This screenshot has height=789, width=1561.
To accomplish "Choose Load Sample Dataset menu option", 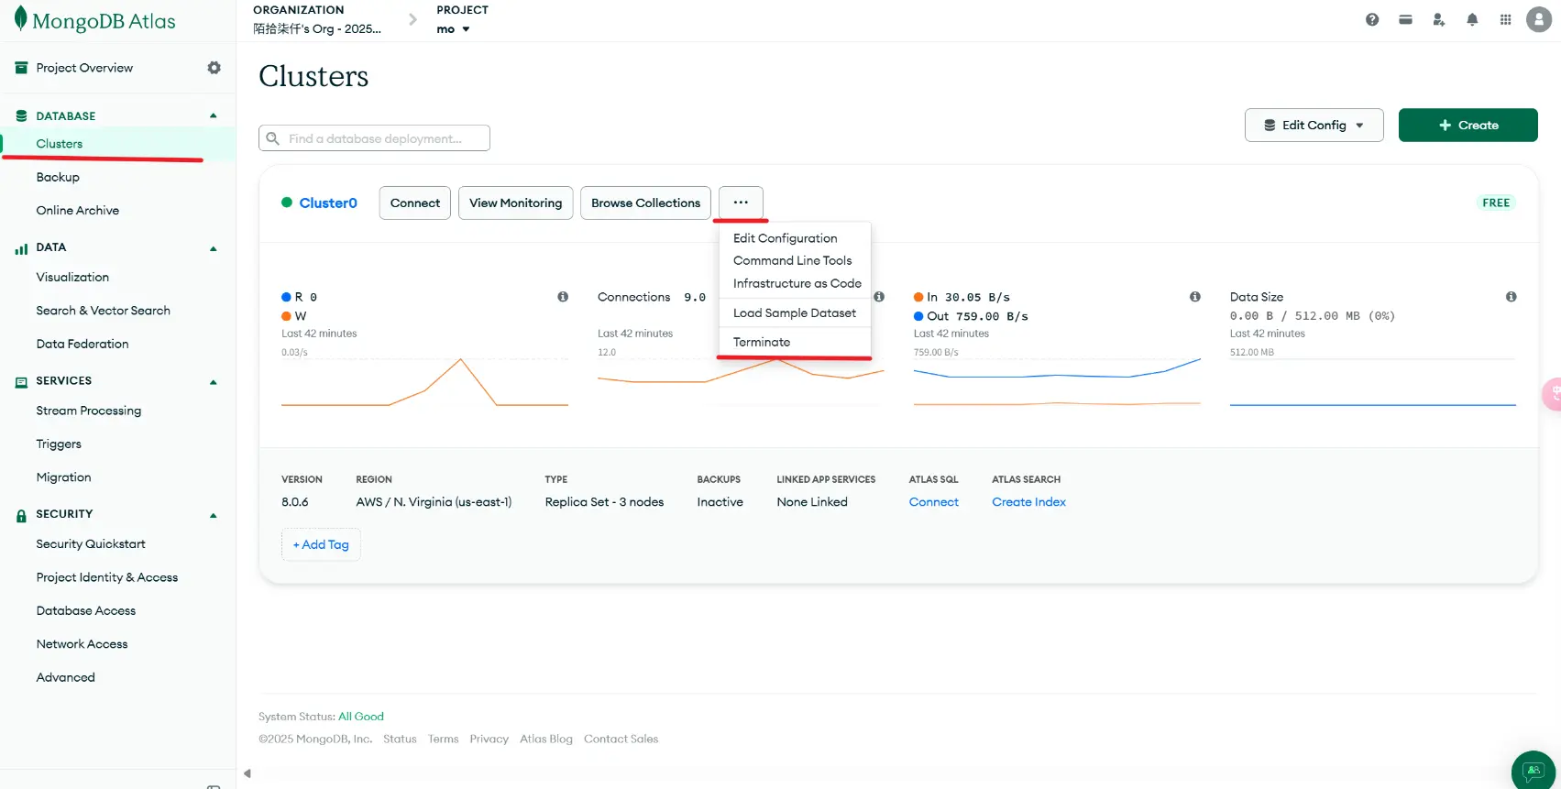I will pyautogui.click(x=794, y=313).
